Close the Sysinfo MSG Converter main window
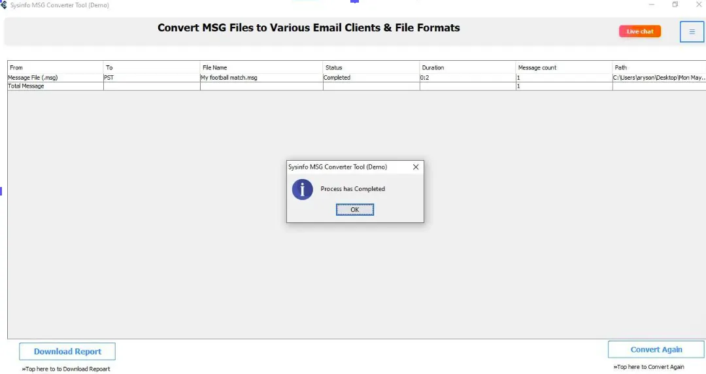 tap(699, 5)
